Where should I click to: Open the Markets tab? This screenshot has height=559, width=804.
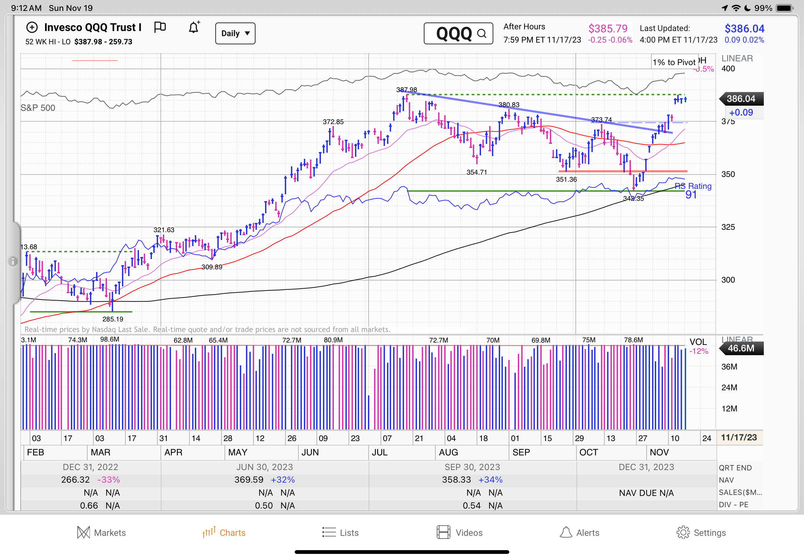(102, 533)
